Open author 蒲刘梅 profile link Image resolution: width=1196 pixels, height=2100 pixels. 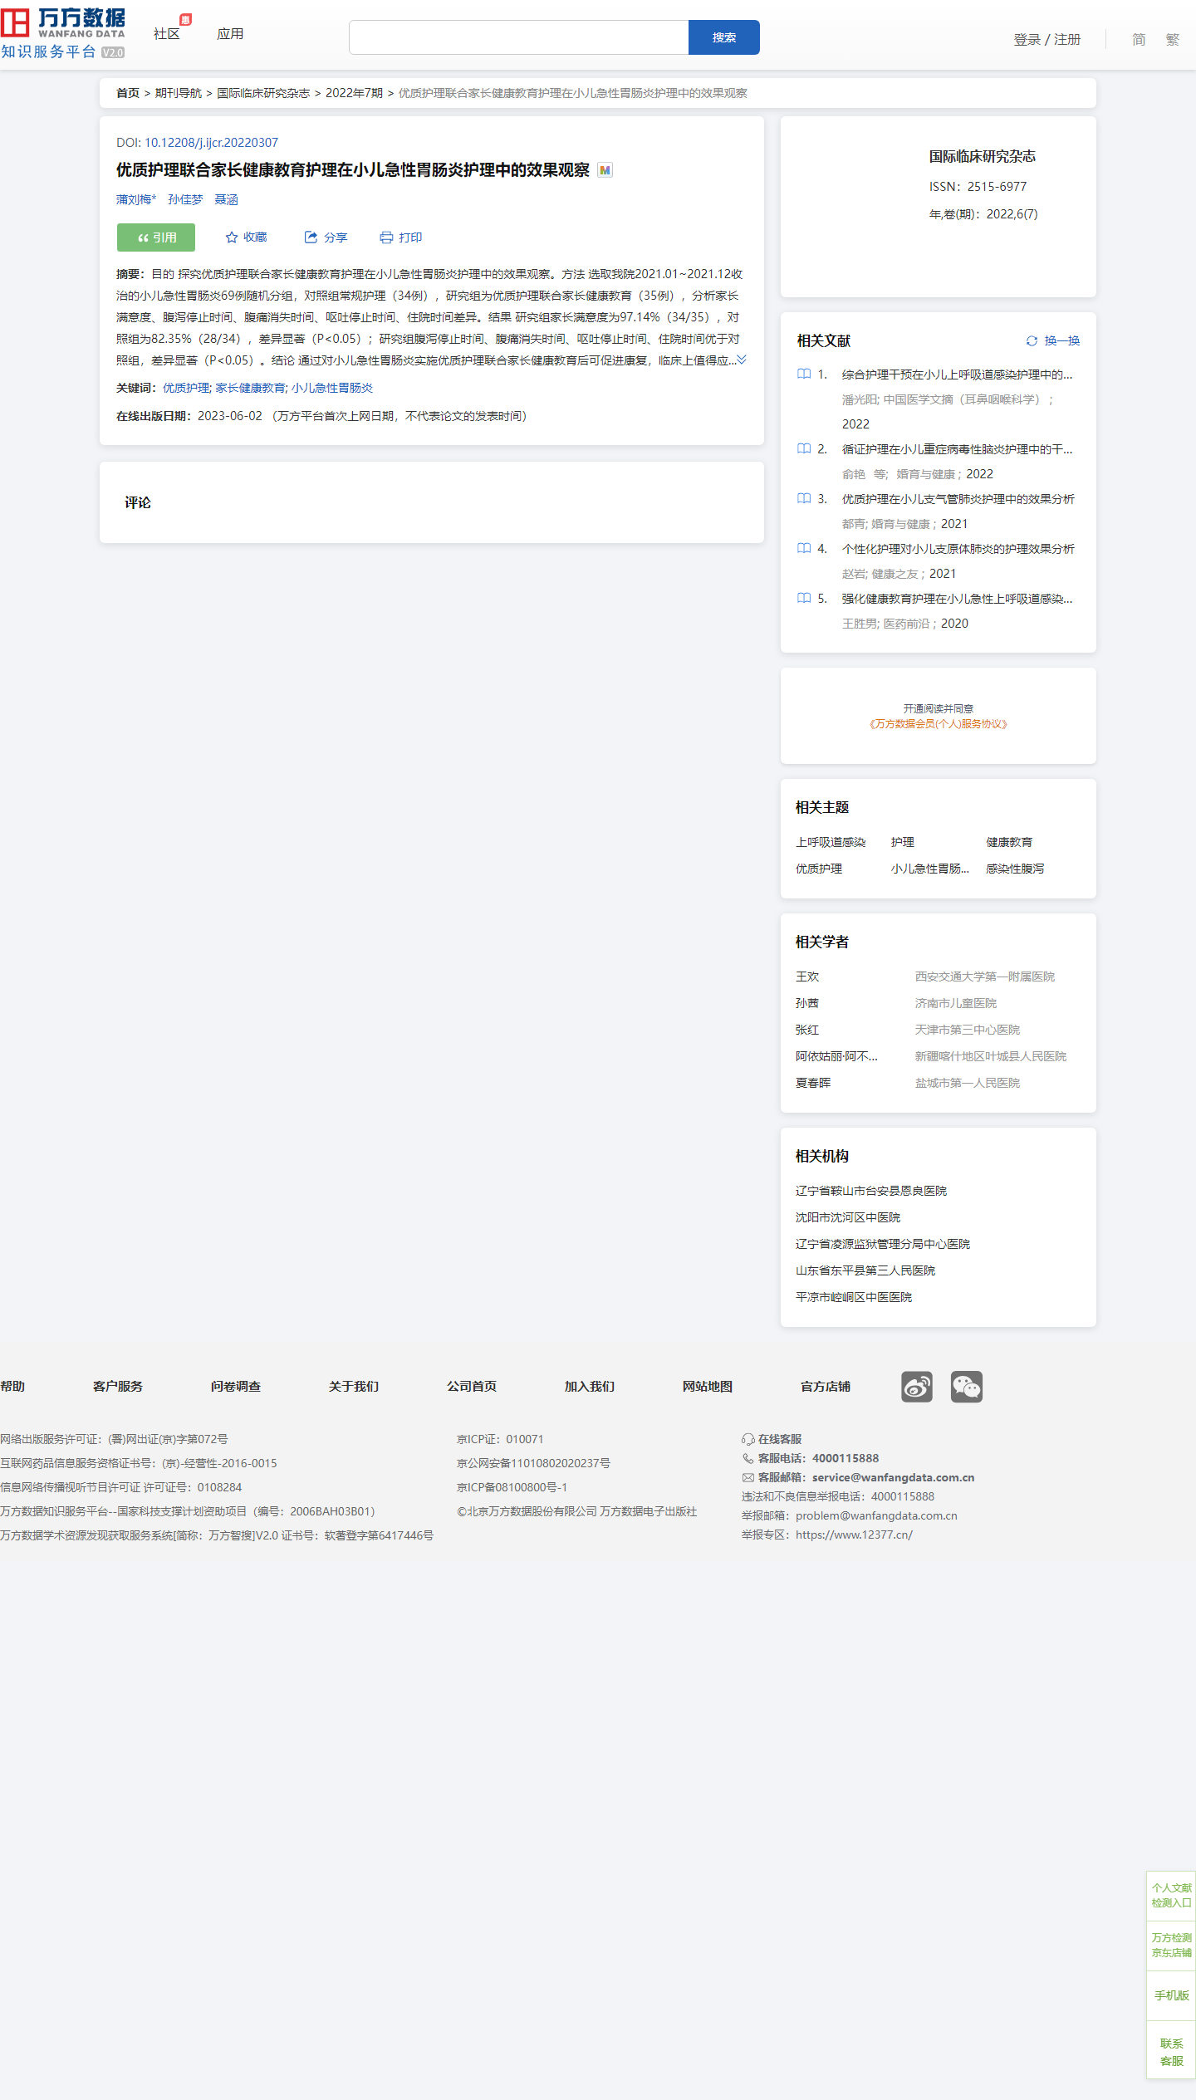(135, 199)
